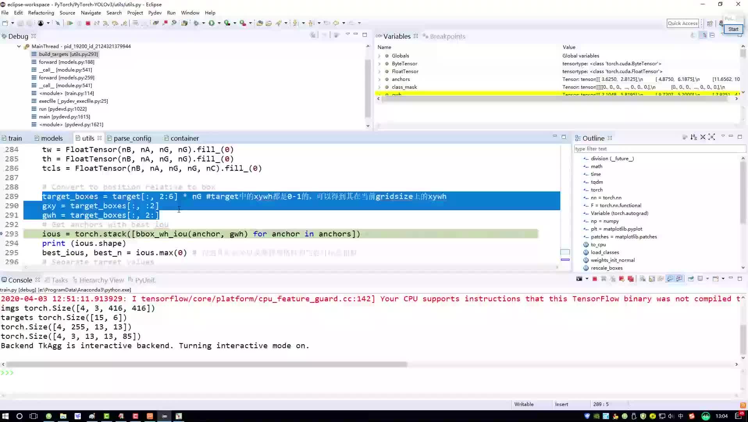Collapse the MainThread tree node
748x422 pixels.
[x=19, y=46]
